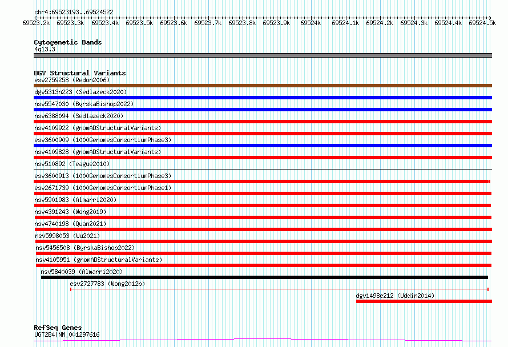Click the esv2759258 (Redon2006) variant label
The height and width of the screenshot is (347, 508).
72,80
